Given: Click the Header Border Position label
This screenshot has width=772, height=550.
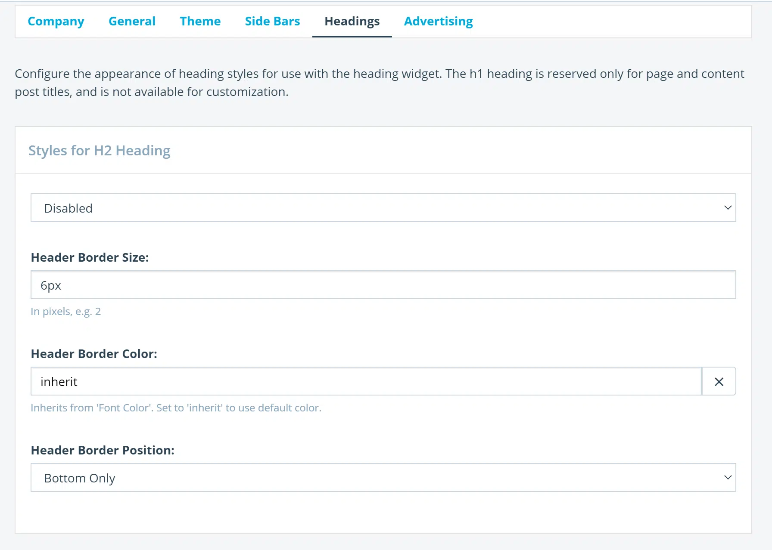Looking at the screenshot, I should (103, 450).
